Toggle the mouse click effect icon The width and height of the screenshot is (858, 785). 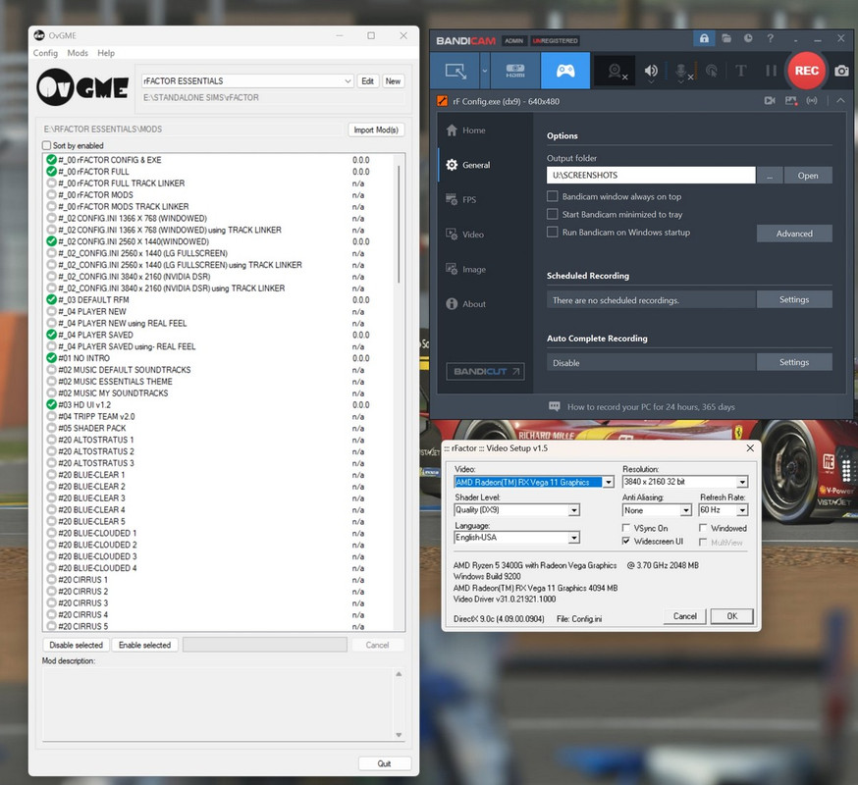(712, 71)
